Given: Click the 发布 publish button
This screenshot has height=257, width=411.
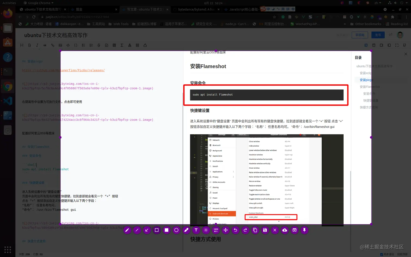Looking at the screenshot, I should tap(378, 35).
